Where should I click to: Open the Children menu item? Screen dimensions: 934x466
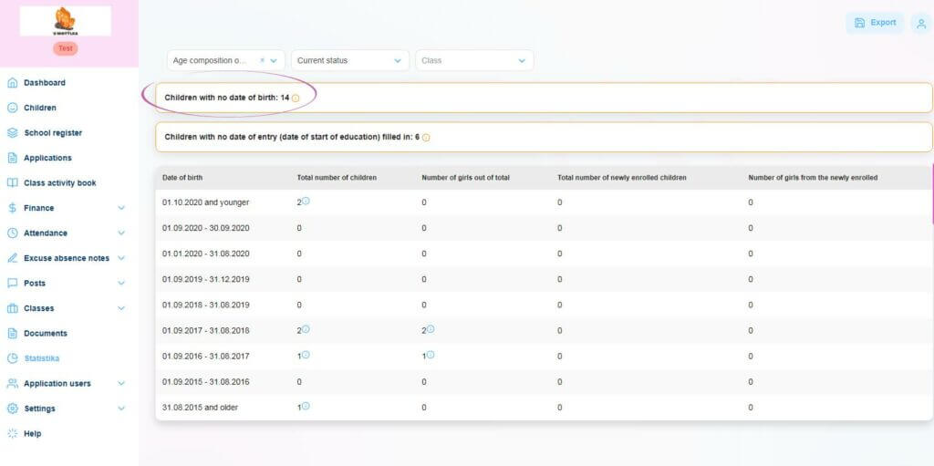point(40,108)
